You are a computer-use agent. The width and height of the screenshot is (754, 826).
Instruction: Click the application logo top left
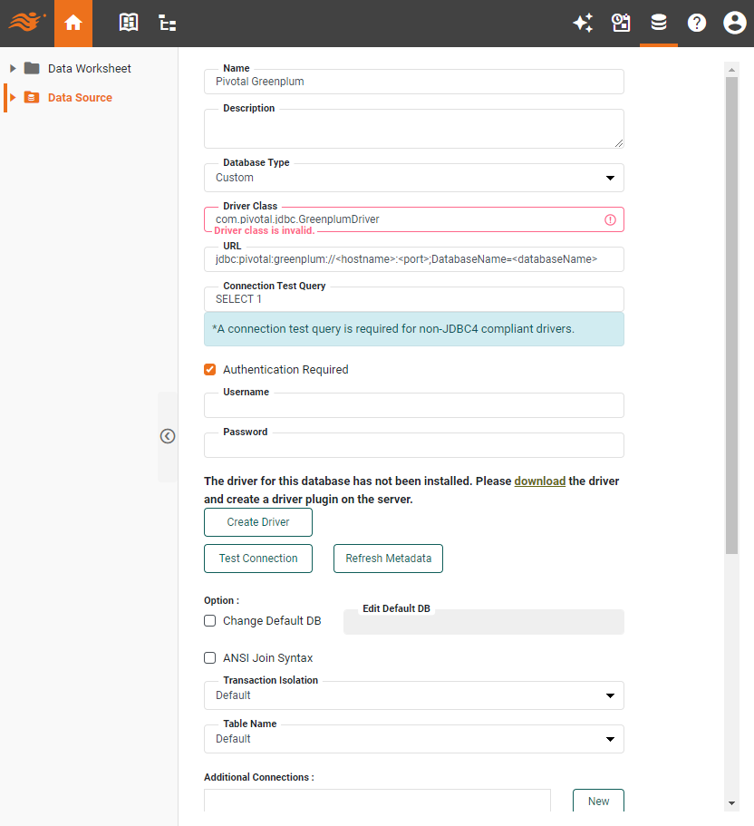(x=25, y=23)
